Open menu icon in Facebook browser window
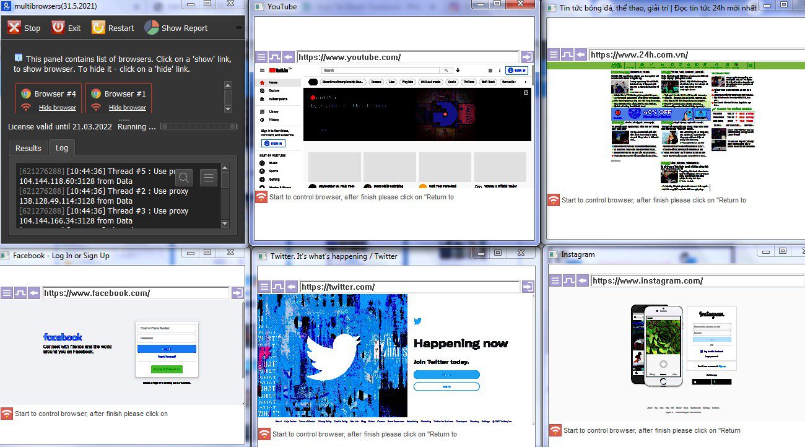805x447 pixels. [7, 293]
